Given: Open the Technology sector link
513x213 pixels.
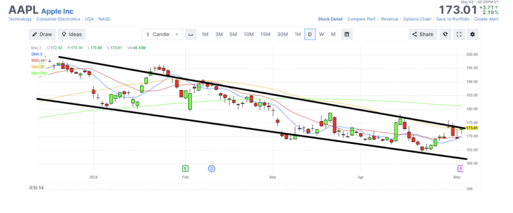Looking at the screenshot, I should [x=20, y=19].
